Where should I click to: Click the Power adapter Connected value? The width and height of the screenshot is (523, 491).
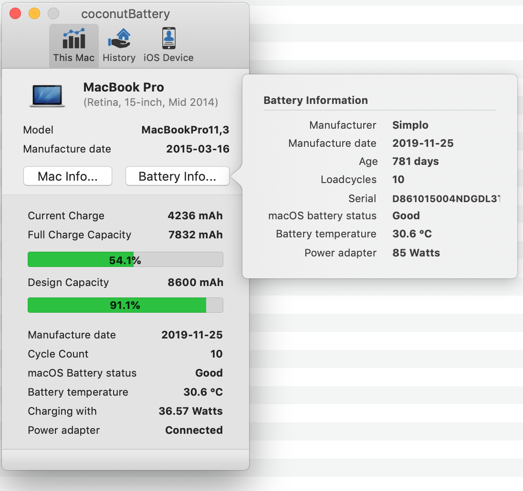pyautogui.click(x=194, y=430)
